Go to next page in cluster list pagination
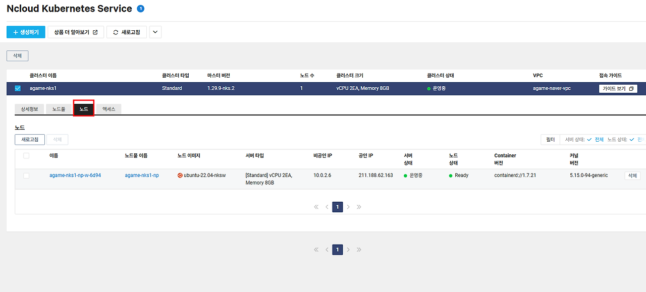 [x=348, y=250]
